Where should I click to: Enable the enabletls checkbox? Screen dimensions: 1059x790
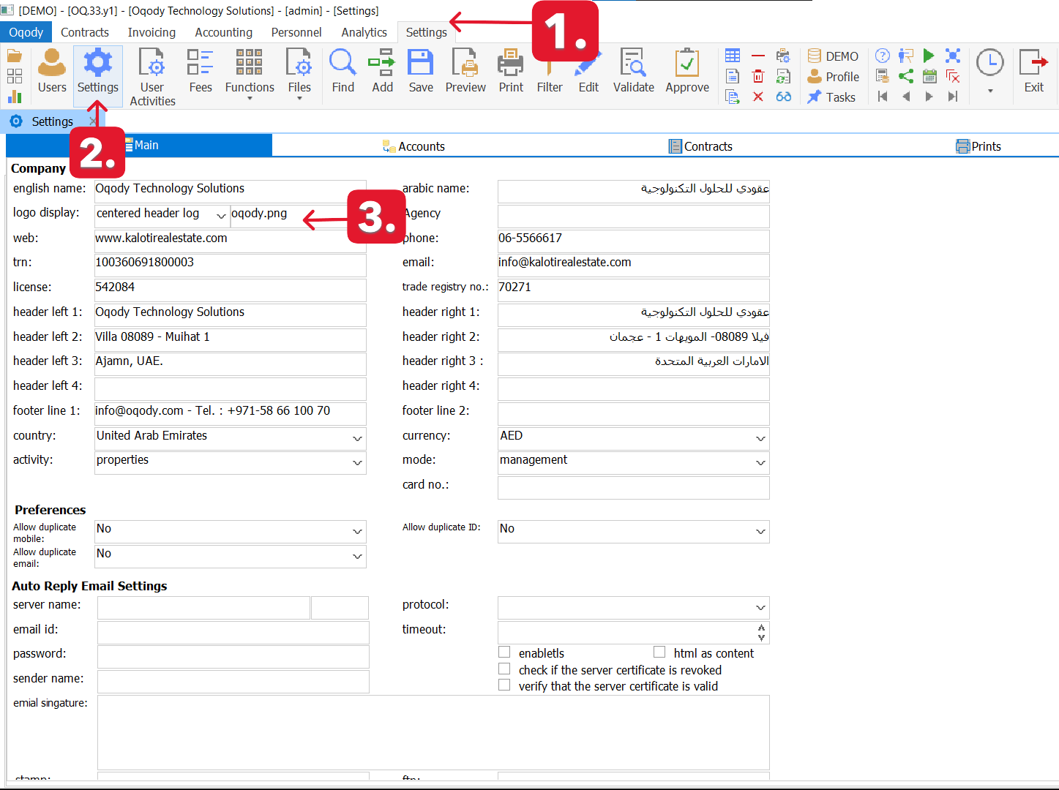point(504,652)
